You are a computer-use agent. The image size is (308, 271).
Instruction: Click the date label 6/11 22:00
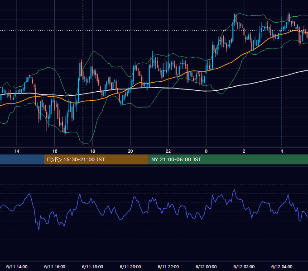168,266
